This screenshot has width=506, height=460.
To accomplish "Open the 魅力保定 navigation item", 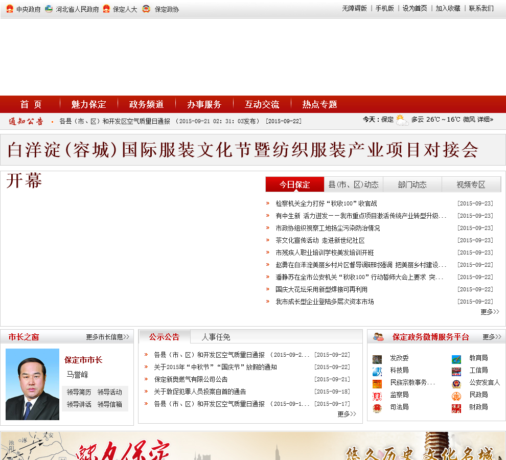I will pyautogui.click(x=89, y=104).
